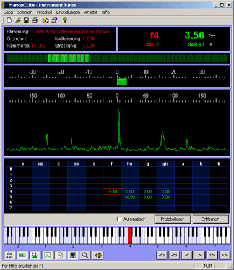Screen dimensions: 234x270
Task: Click the Kammerton value '440.00'
Action: tap(38, 46)
